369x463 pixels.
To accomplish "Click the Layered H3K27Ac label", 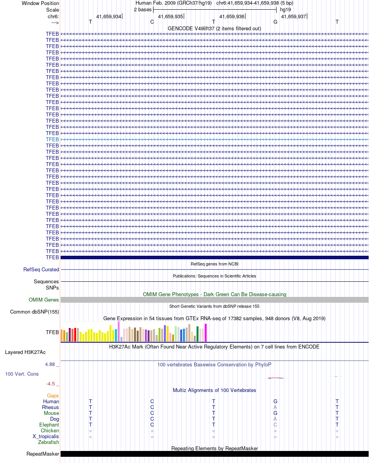I will (x=25, y=352).
